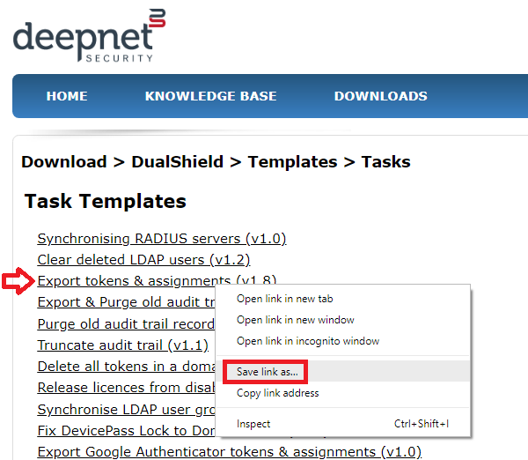Choose Open link in new tab
528x460 pixels.
(343, 299)
